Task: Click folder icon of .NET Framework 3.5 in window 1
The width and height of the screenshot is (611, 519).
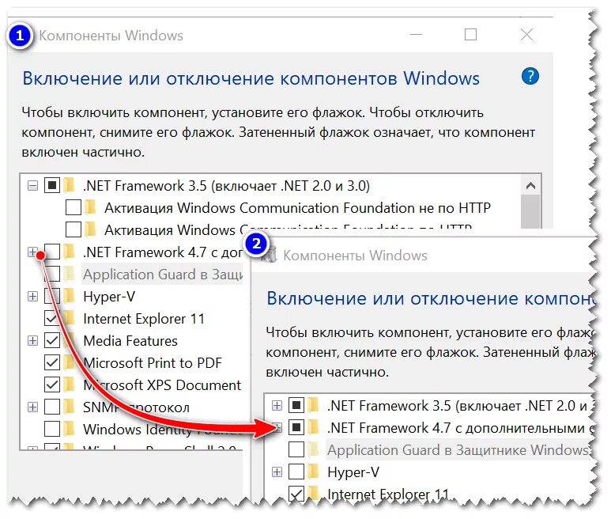Action: [x=70, y=185]
